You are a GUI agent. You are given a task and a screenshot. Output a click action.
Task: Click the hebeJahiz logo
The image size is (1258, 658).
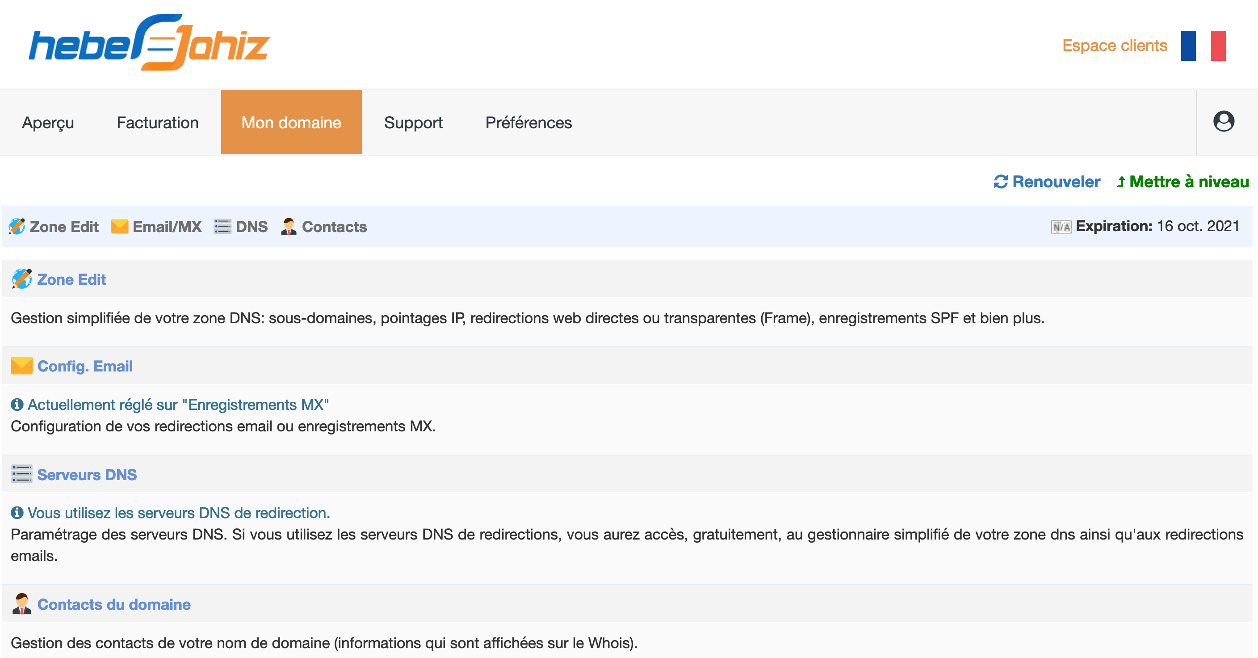pos(149,43)
